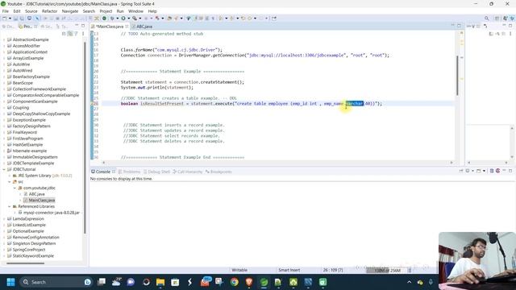This screenshot has height=290, width=516.
Task: Collapse Referenced Libraries node
Action: tap(9, 206)
